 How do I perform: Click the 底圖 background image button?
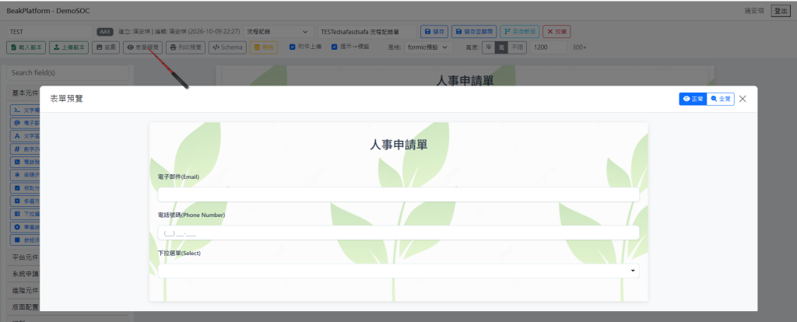[106, 47]
